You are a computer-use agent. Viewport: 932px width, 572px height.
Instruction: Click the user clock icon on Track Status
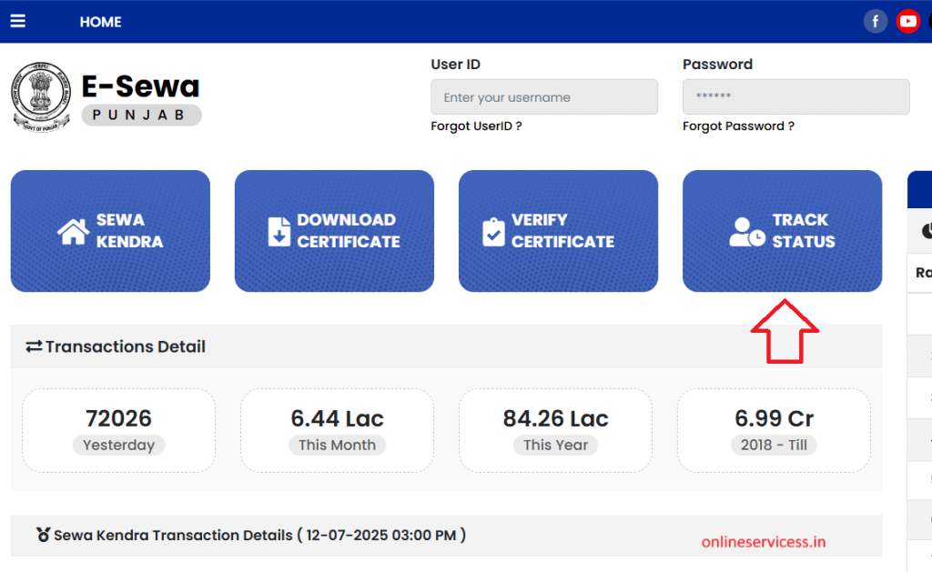747,232
